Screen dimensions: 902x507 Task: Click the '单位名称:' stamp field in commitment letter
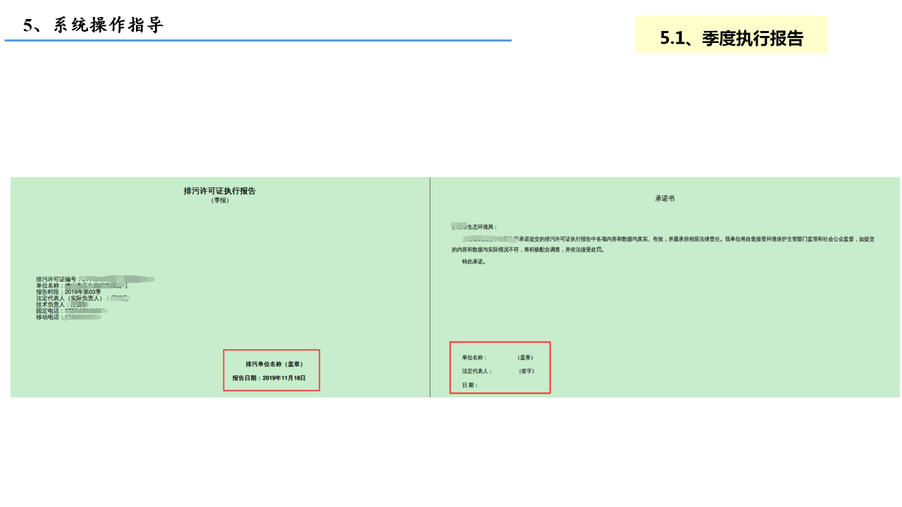pos(474,358)
